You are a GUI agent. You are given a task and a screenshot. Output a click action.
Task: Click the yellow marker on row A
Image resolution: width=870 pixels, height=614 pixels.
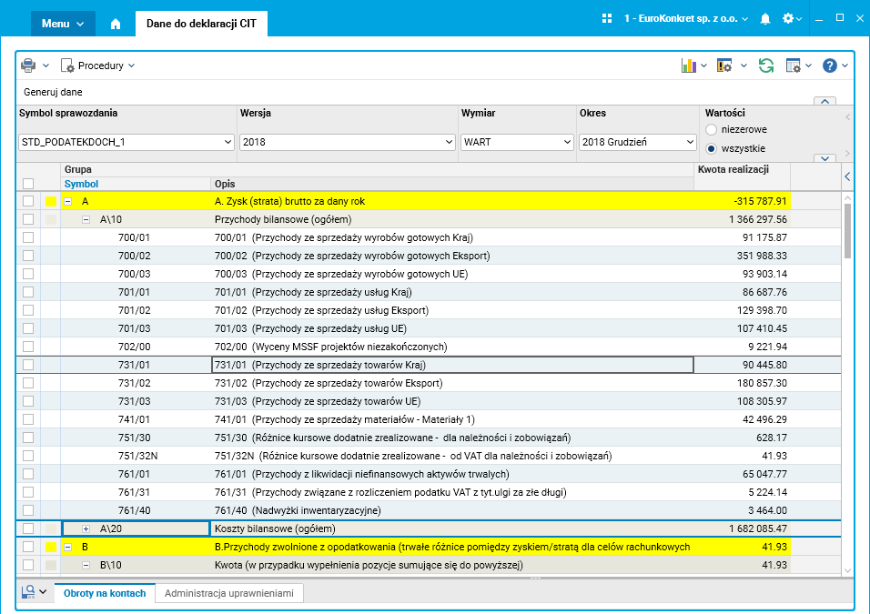click(x=51, y=201)
